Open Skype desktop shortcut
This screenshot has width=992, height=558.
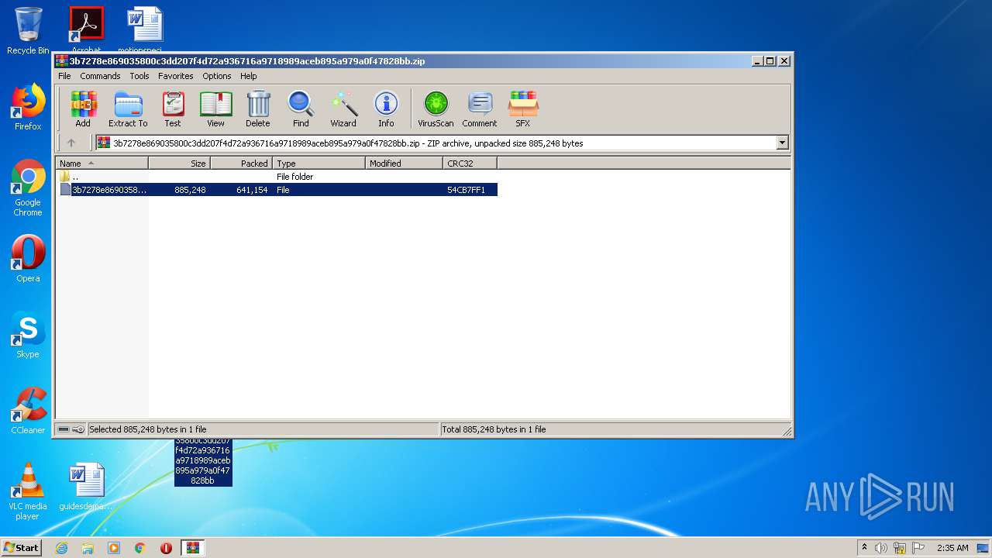click(x=28, y=335)
